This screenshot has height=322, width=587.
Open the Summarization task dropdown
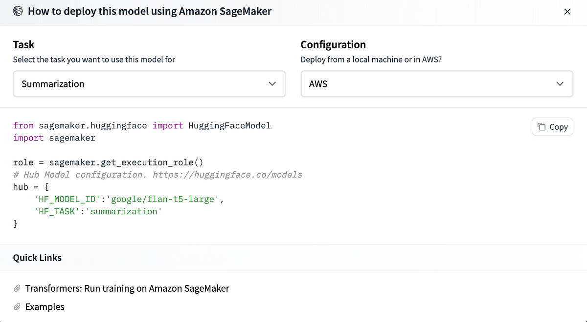coord(149,83)
